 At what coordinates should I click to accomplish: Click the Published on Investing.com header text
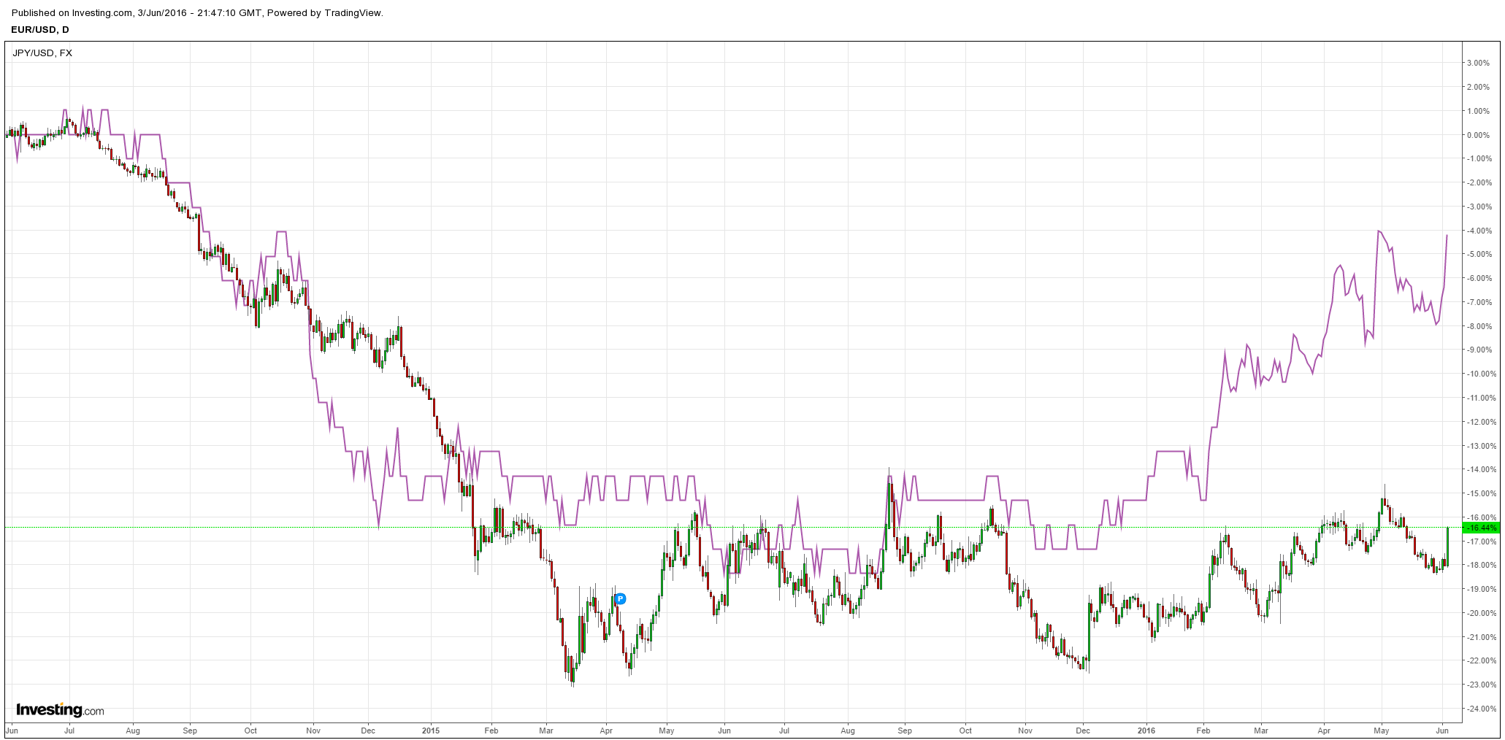(72, 13)
